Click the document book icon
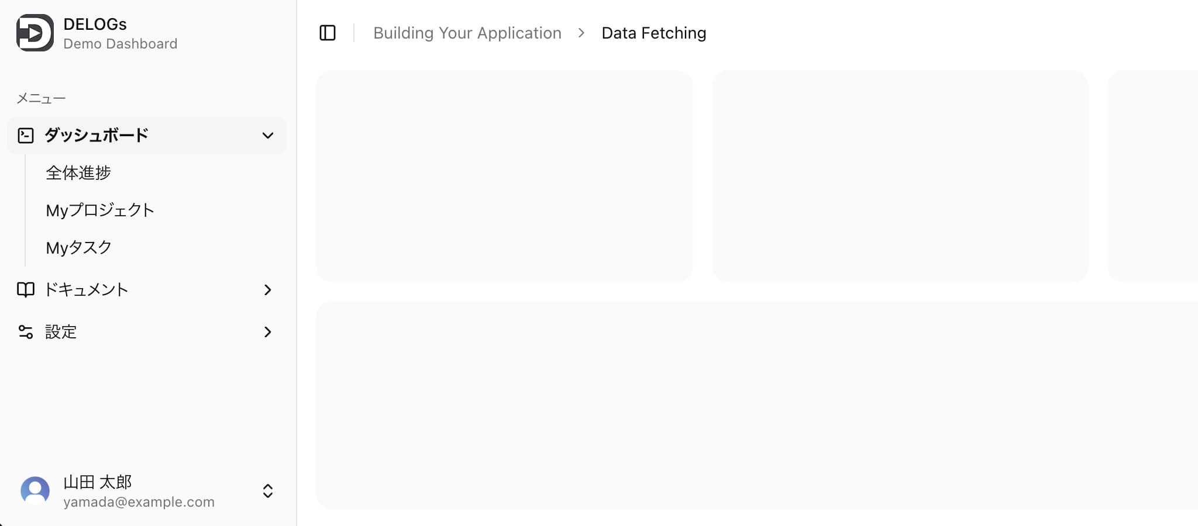This screenshot has width=1198, height=526. [26, 290]
